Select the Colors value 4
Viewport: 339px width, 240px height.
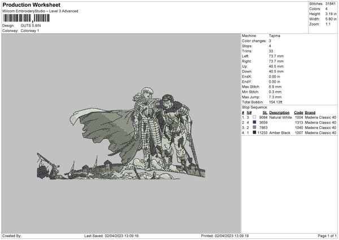pos(327,9)
